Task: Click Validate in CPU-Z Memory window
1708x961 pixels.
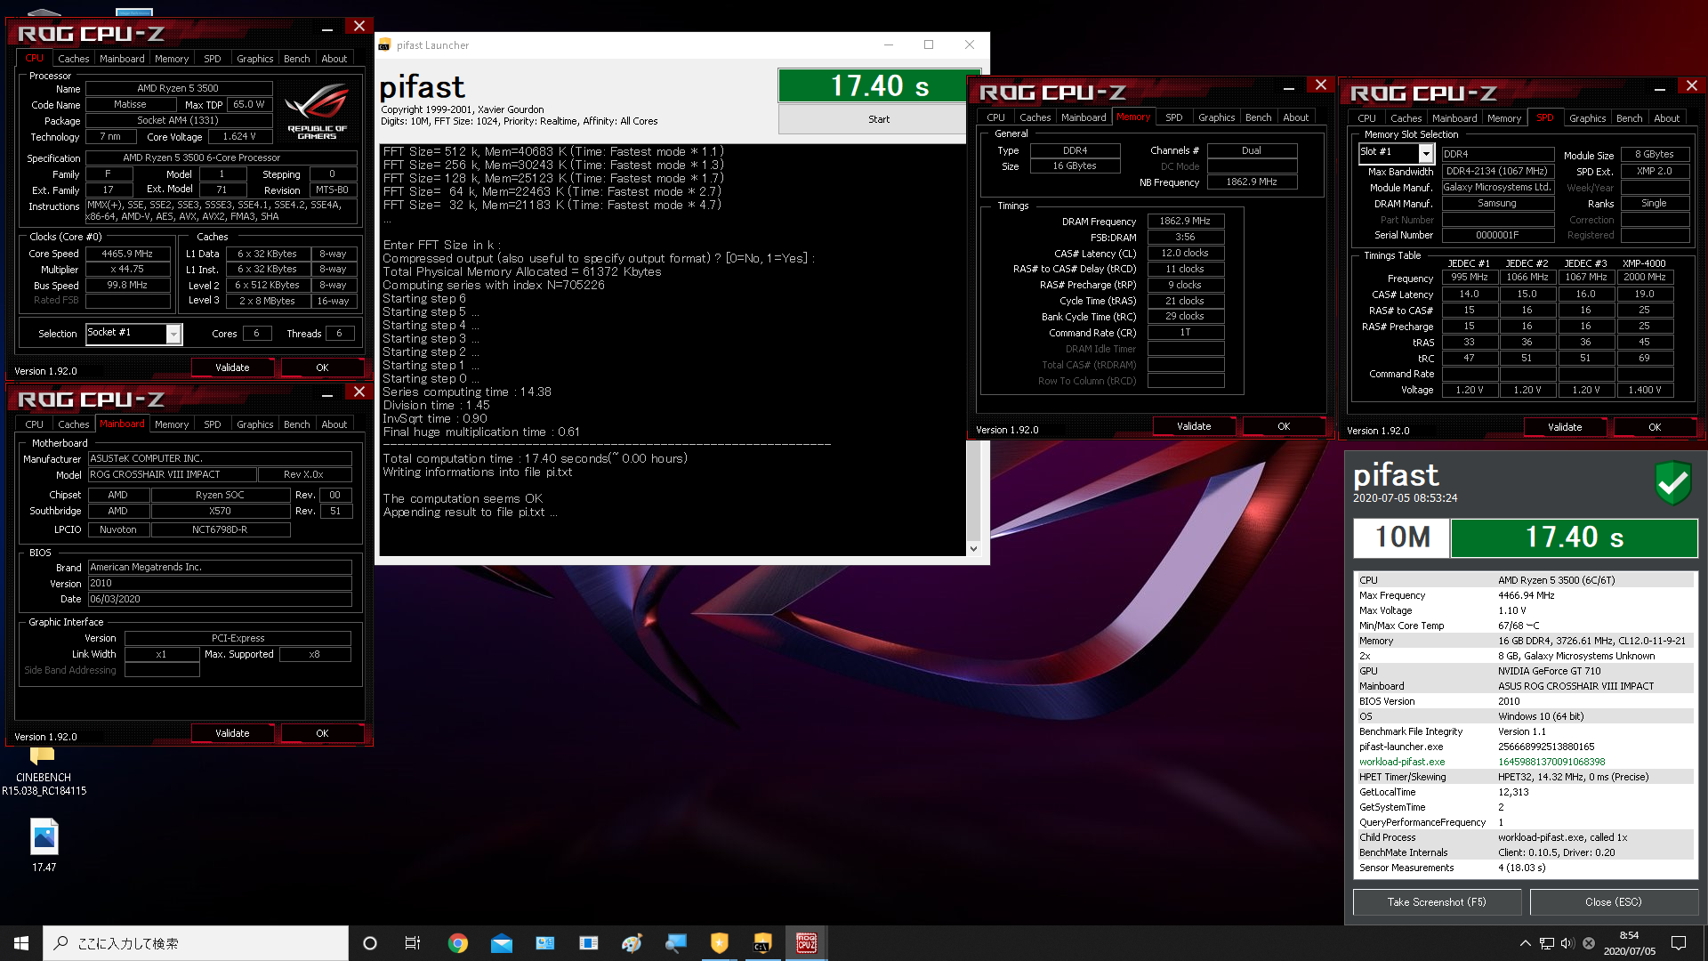Action: 1194,426
